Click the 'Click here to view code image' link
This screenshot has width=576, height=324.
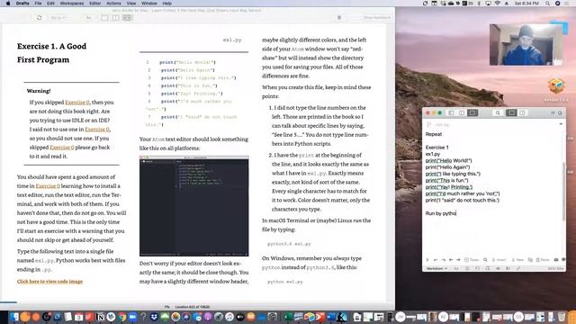point(49,282)
